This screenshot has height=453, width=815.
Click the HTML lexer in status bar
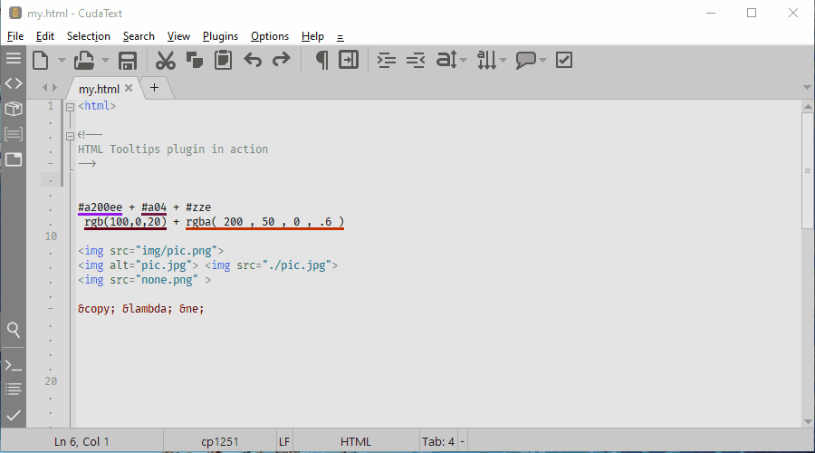(x=356, y=441)
